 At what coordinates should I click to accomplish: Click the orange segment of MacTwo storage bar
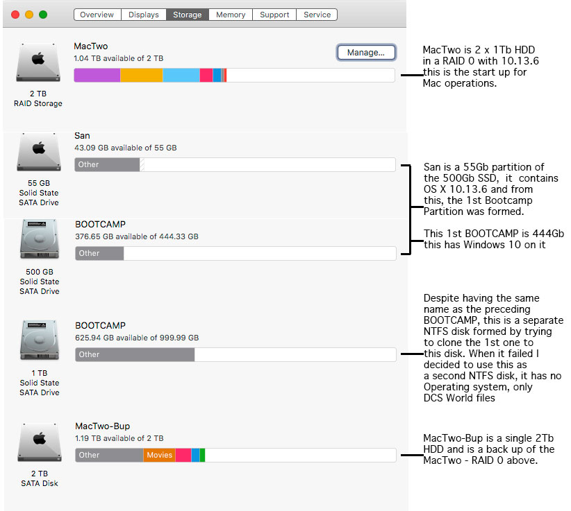[x=142, y=76]
